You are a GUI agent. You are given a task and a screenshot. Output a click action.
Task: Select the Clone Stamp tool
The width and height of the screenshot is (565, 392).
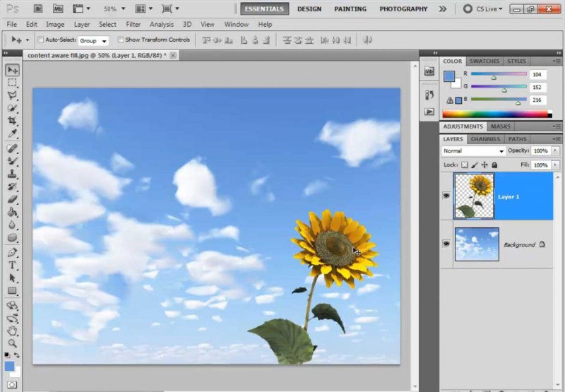(x=12, y=174)
